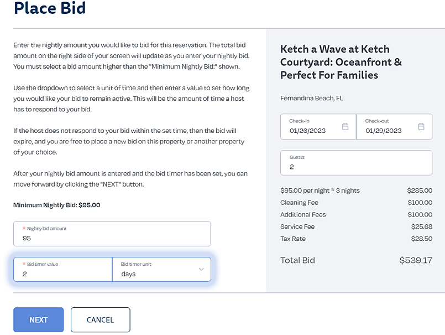This screenshot has height=335, width=445.
Task: Select the 'days' bid timer unit value
Action: (128, 274)
